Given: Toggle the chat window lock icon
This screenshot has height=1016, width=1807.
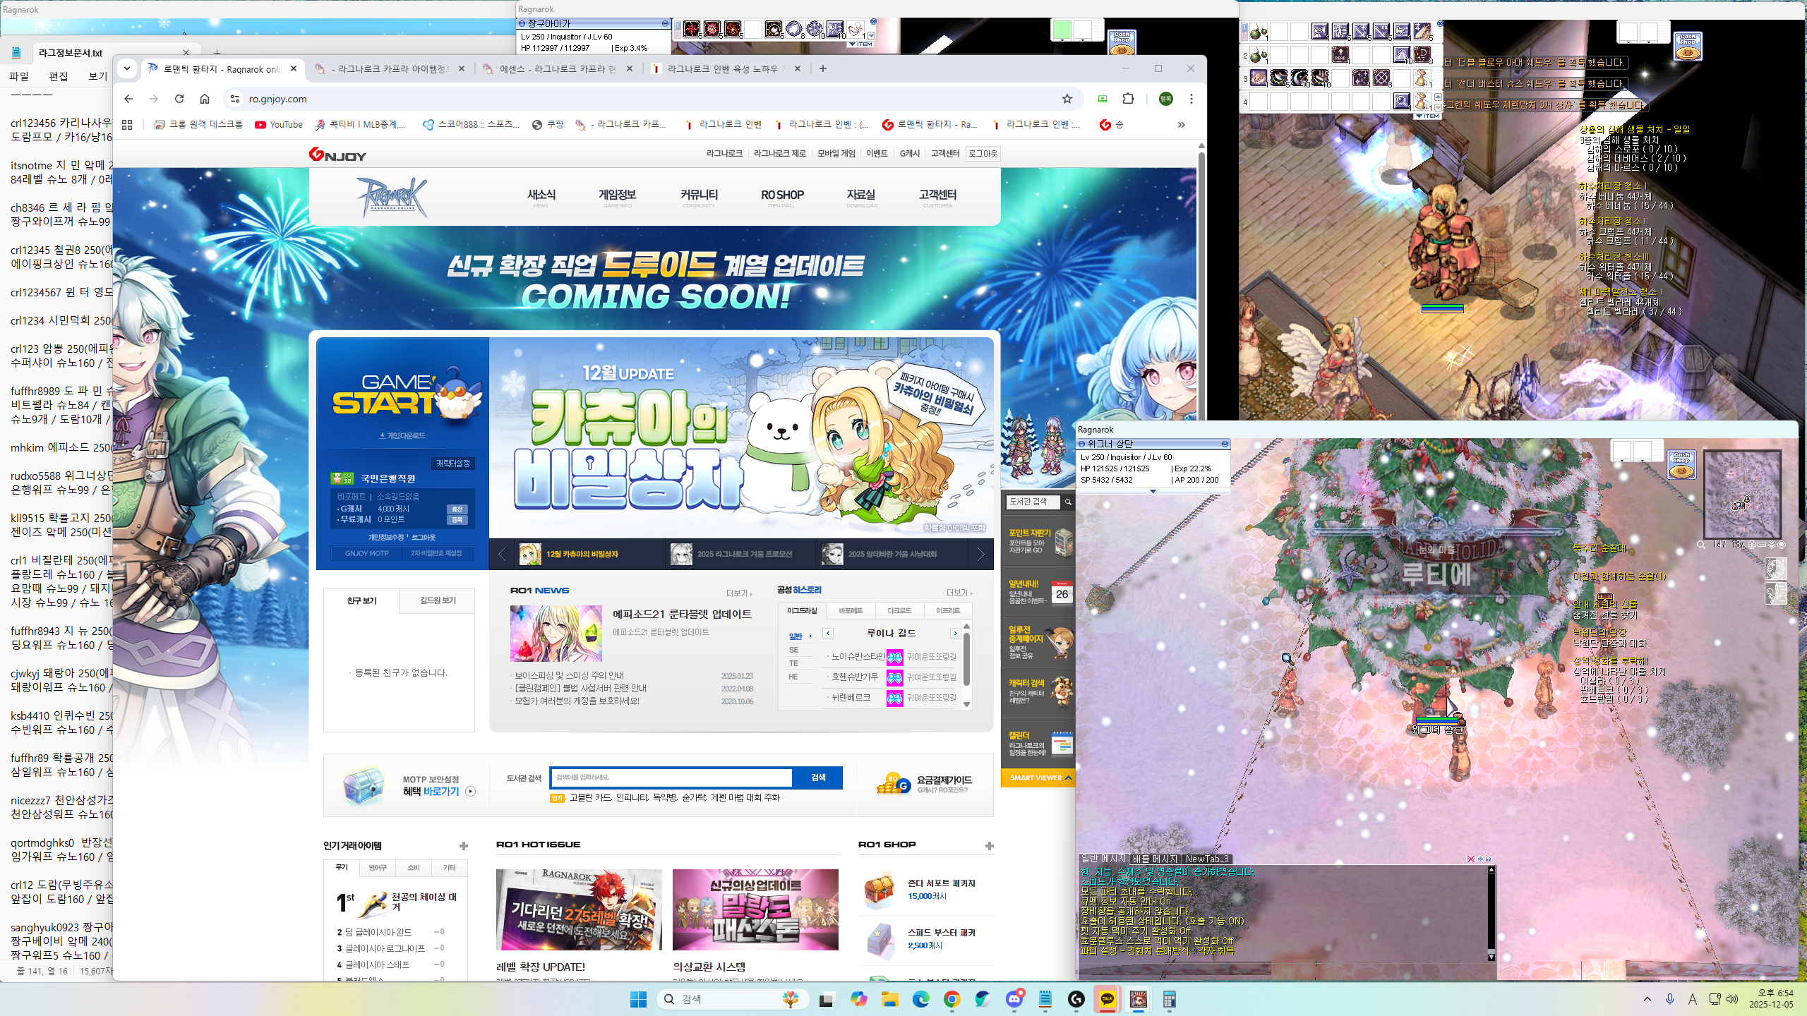Looking at the screenshot, I should click(x=1488, y=859).
